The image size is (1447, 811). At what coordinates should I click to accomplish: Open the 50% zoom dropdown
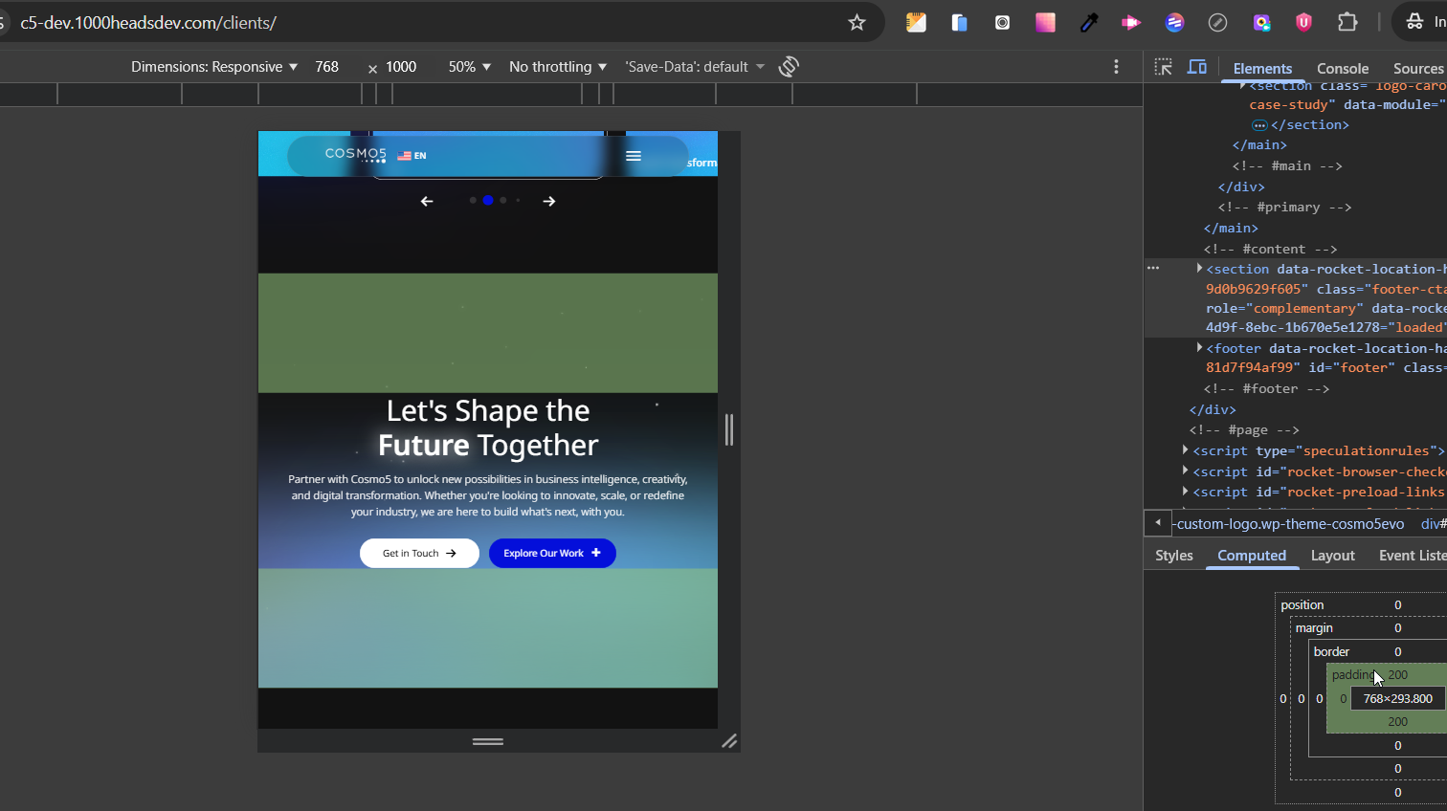tap(469, 67)
